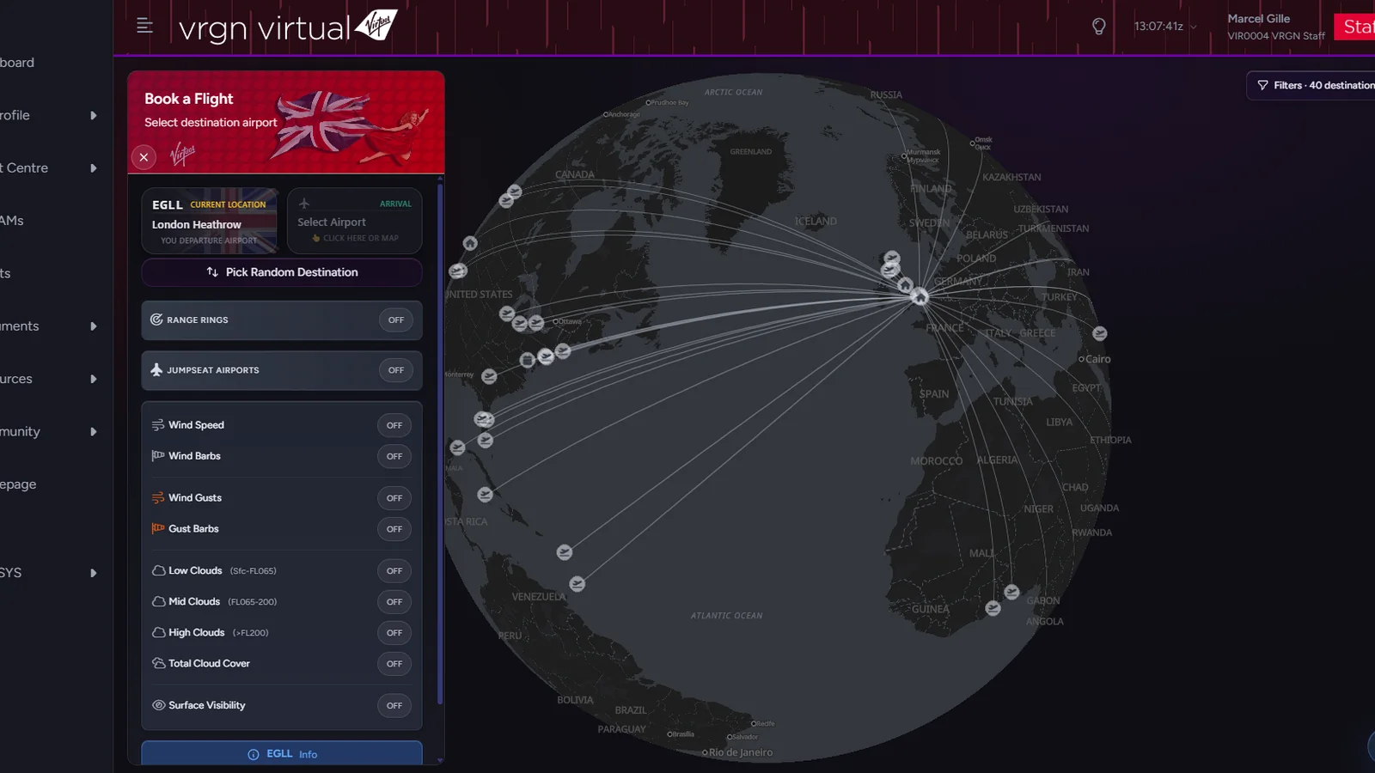Select the airport marker near Monterrey label
Image resolution: width=1375 pixels, height=773 pixels.
point(489,376)
